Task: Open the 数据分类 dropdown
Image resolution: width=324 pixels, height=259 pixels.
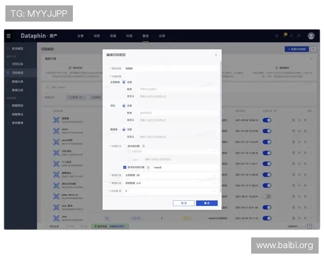Action: coord(170,175)
